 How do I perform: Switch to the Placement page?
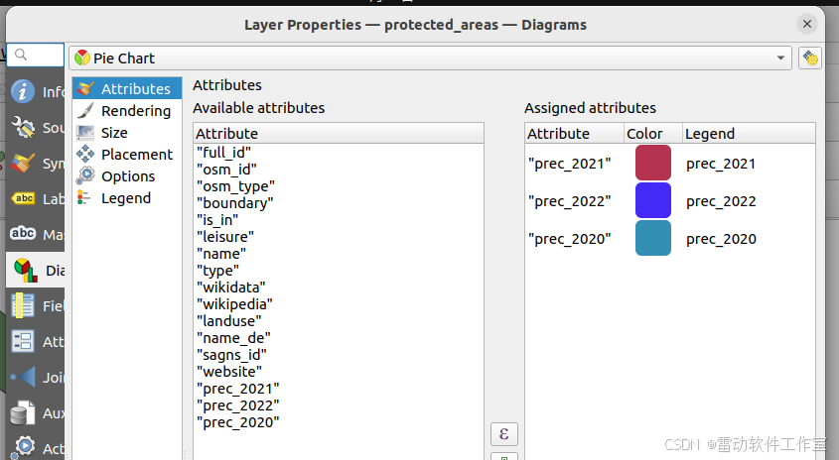click(x=127, y=155)
